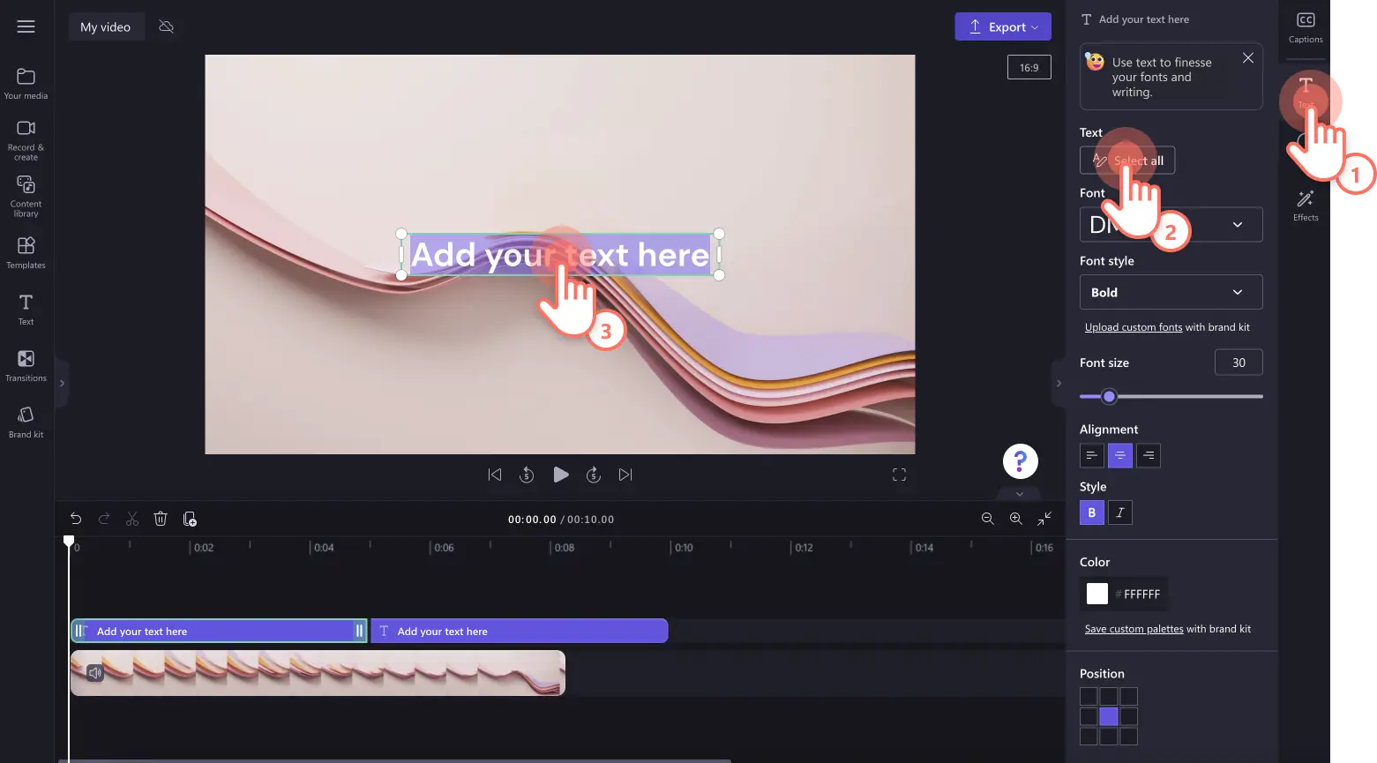Set position to top-left grid cell
This screenshot has width=1377, height=763.
click(1089, 697)
